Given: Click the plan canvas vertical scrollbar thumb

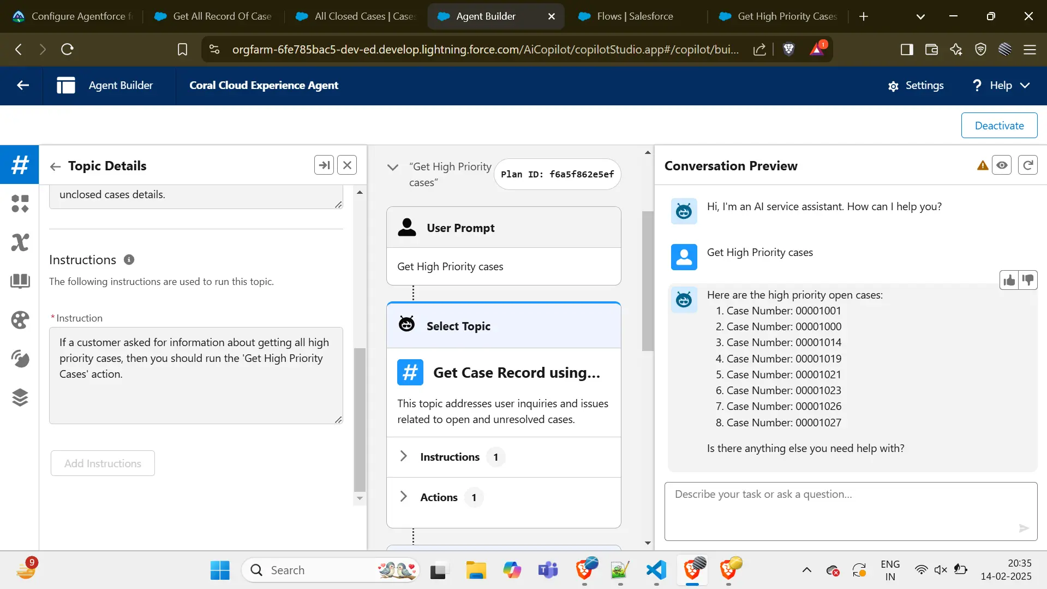Looking at the screenshot, I should pyautogui.click(x=648, y=281).
